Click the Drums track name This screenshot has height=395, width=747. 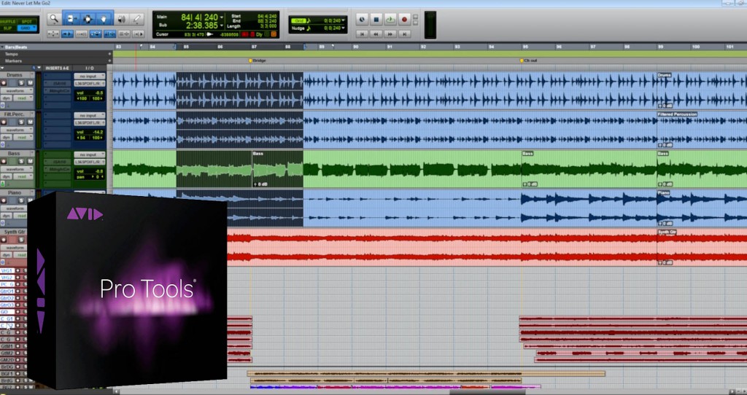point(15,75)
